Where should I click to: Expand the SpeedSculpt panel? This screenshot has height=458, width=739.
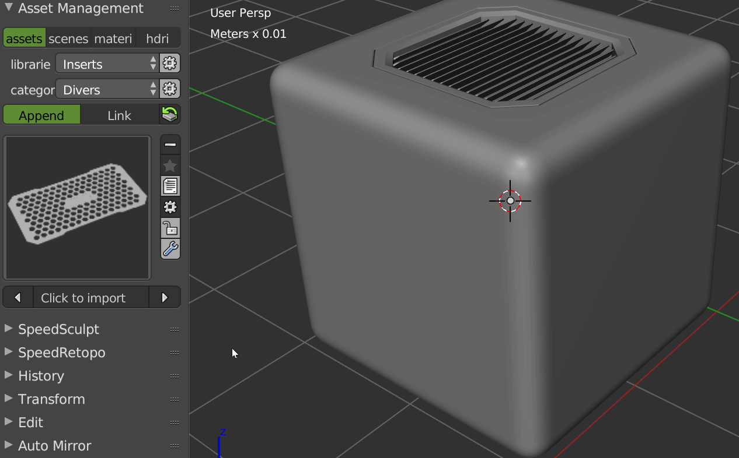pos(8,329)
